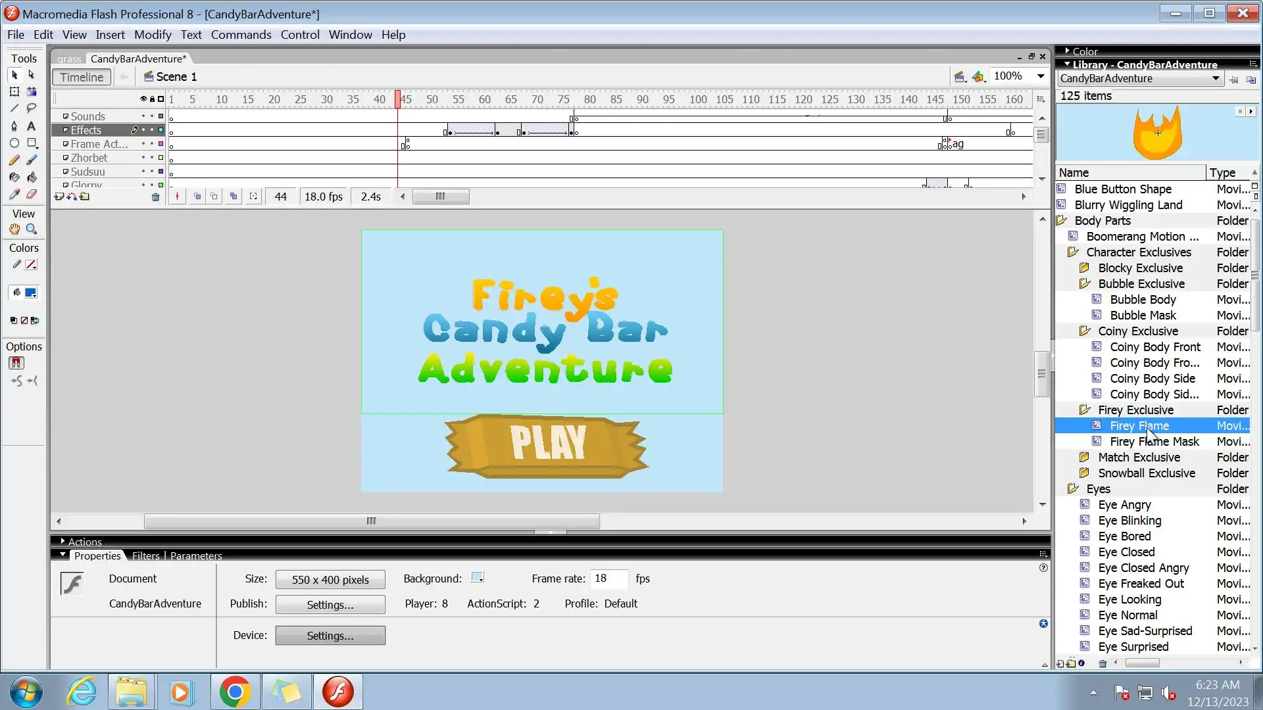
Task: Switch to the Filters tab
Action: [145, 556]
